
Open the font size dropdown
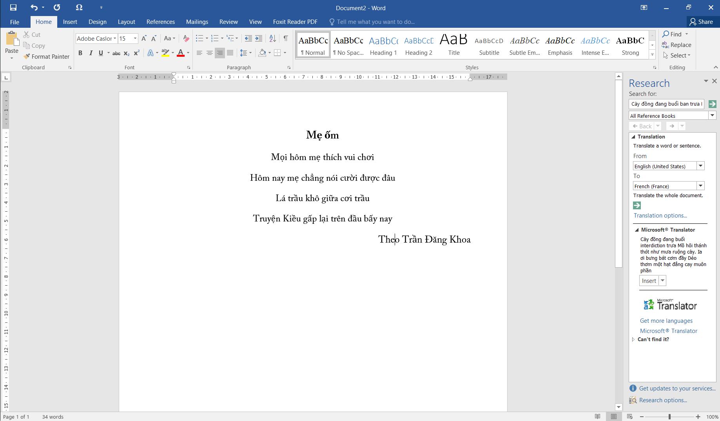point(135,38)
